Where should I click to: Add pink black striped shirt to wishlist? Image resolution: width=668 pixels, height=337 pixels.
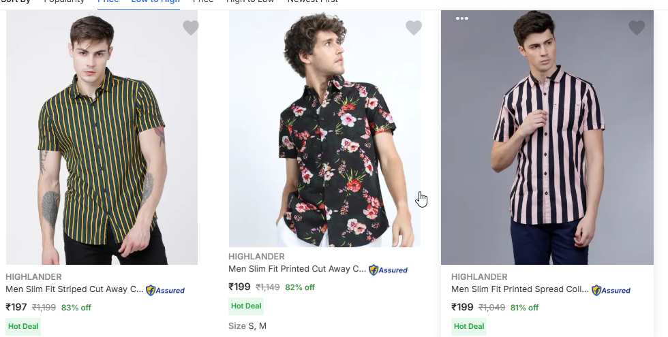[637, 28]
